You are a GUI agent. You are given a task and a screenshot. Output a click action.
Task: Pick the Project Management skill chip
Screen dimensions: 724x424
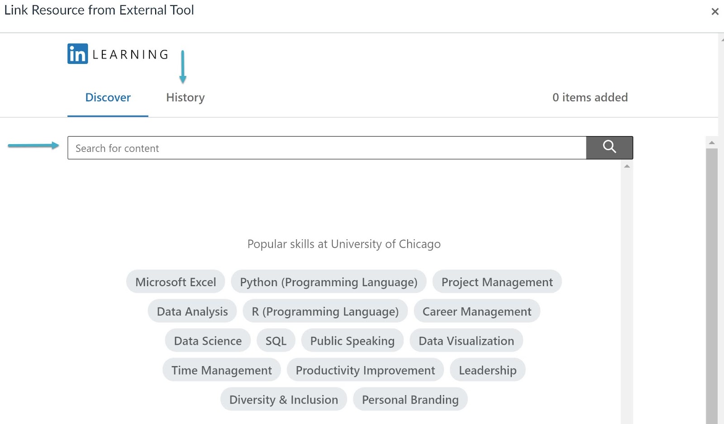(x=497, y=282)
